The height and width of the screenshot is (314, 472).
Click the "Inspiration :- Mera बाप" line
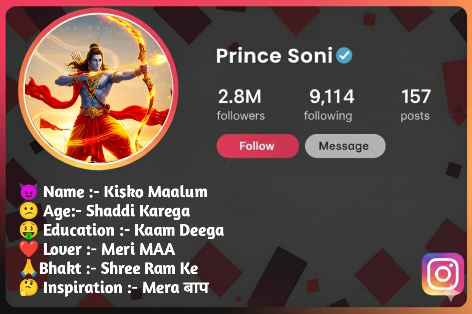tap(126, 288)
